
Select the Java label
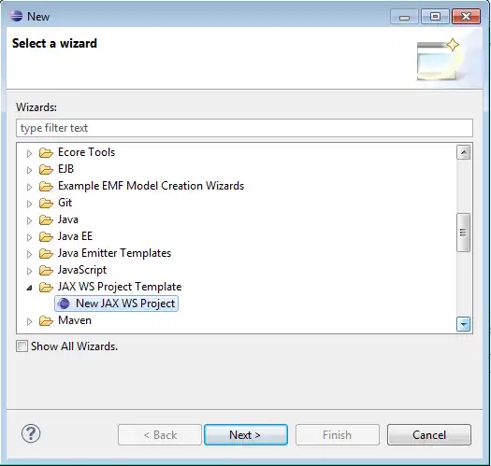[68, 219]
